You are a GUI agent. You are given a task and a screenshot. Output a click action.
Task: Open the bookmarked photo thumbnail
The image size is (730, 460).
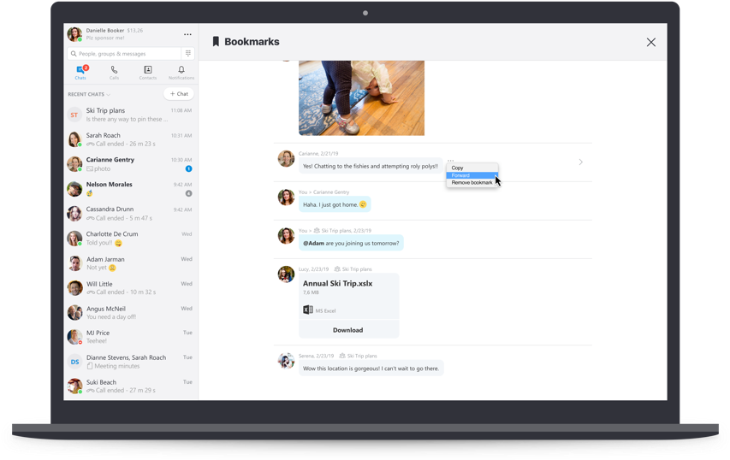pyautogui.click(x=361, y=97)
